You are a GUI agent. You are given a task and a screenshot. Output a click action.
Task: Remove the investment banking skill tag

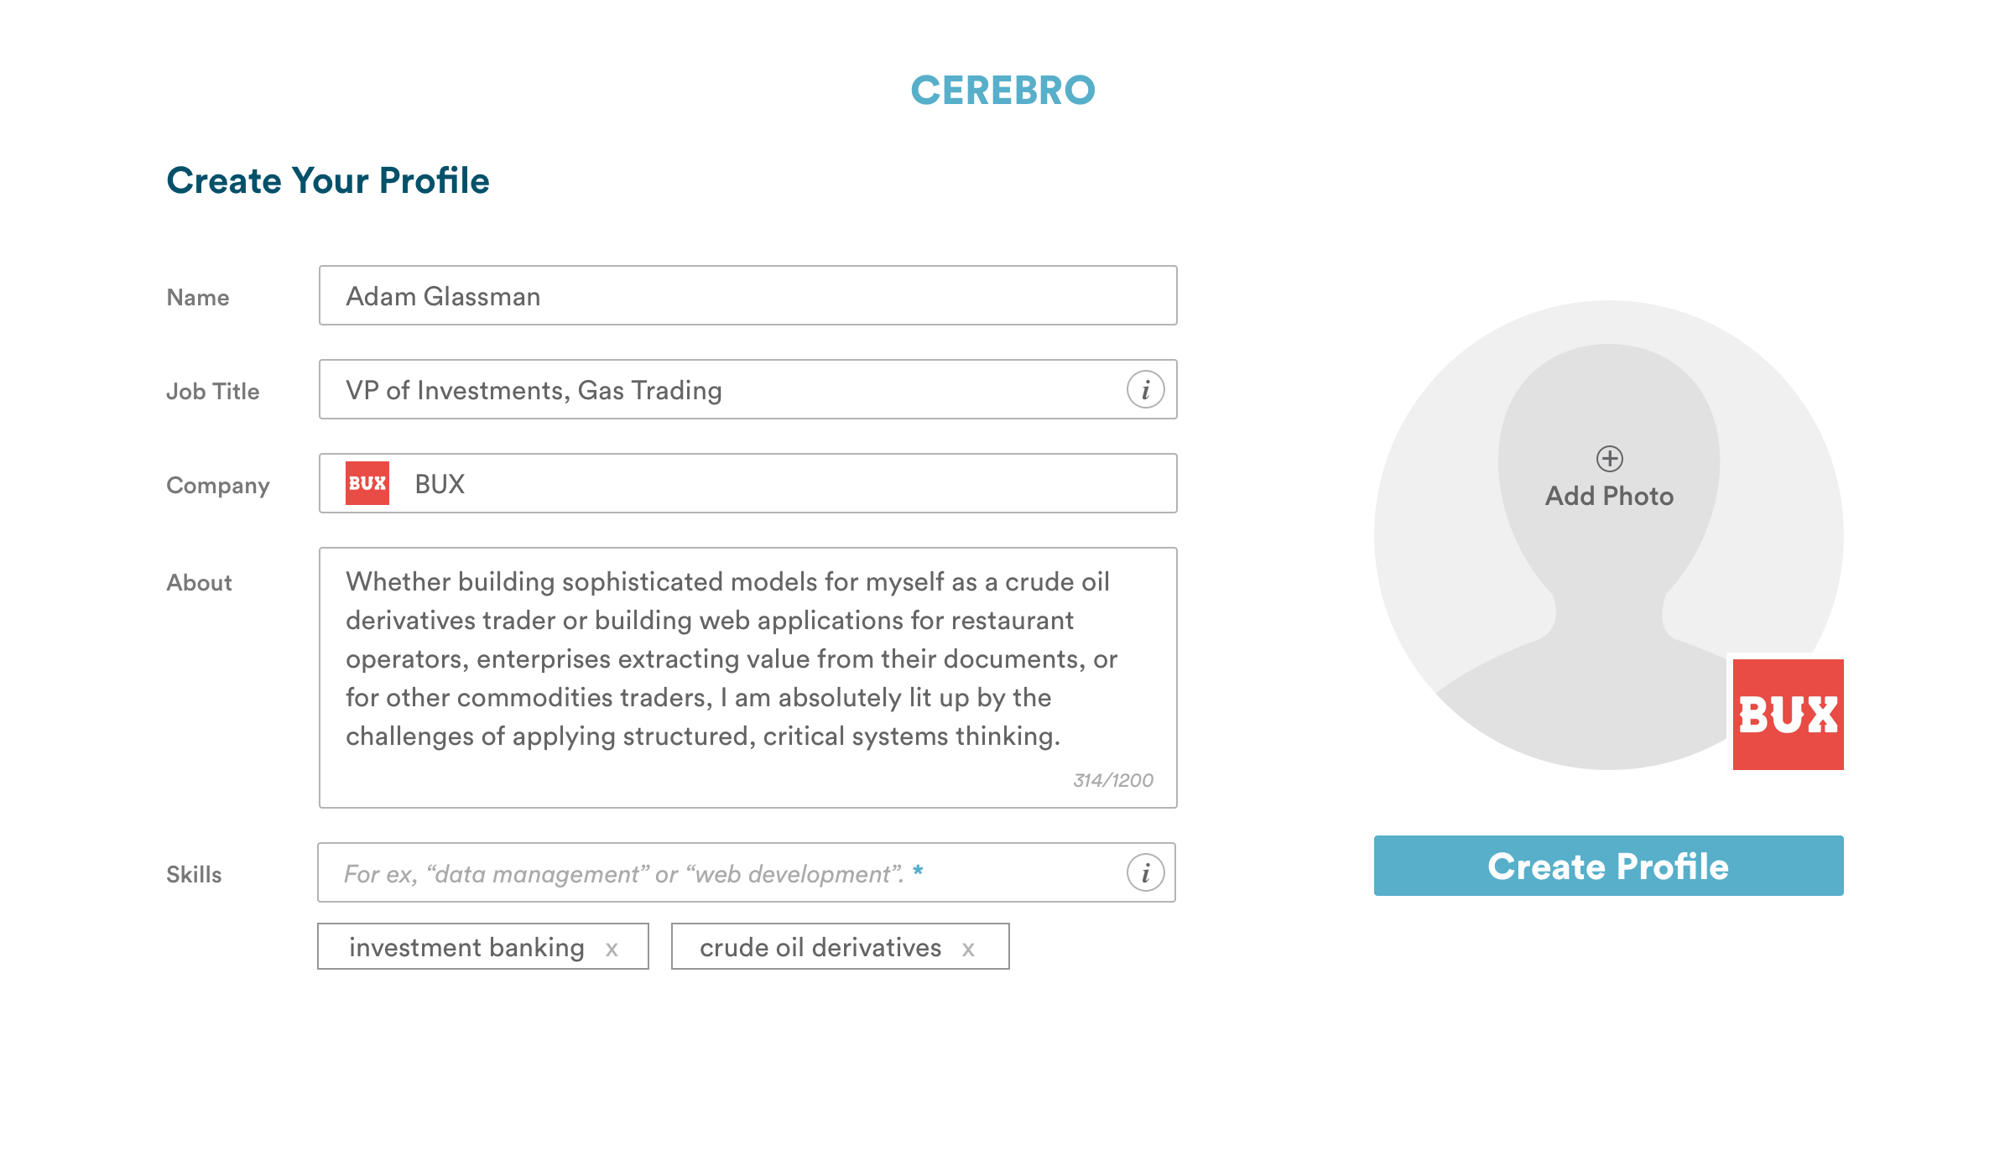pos(612,949)
